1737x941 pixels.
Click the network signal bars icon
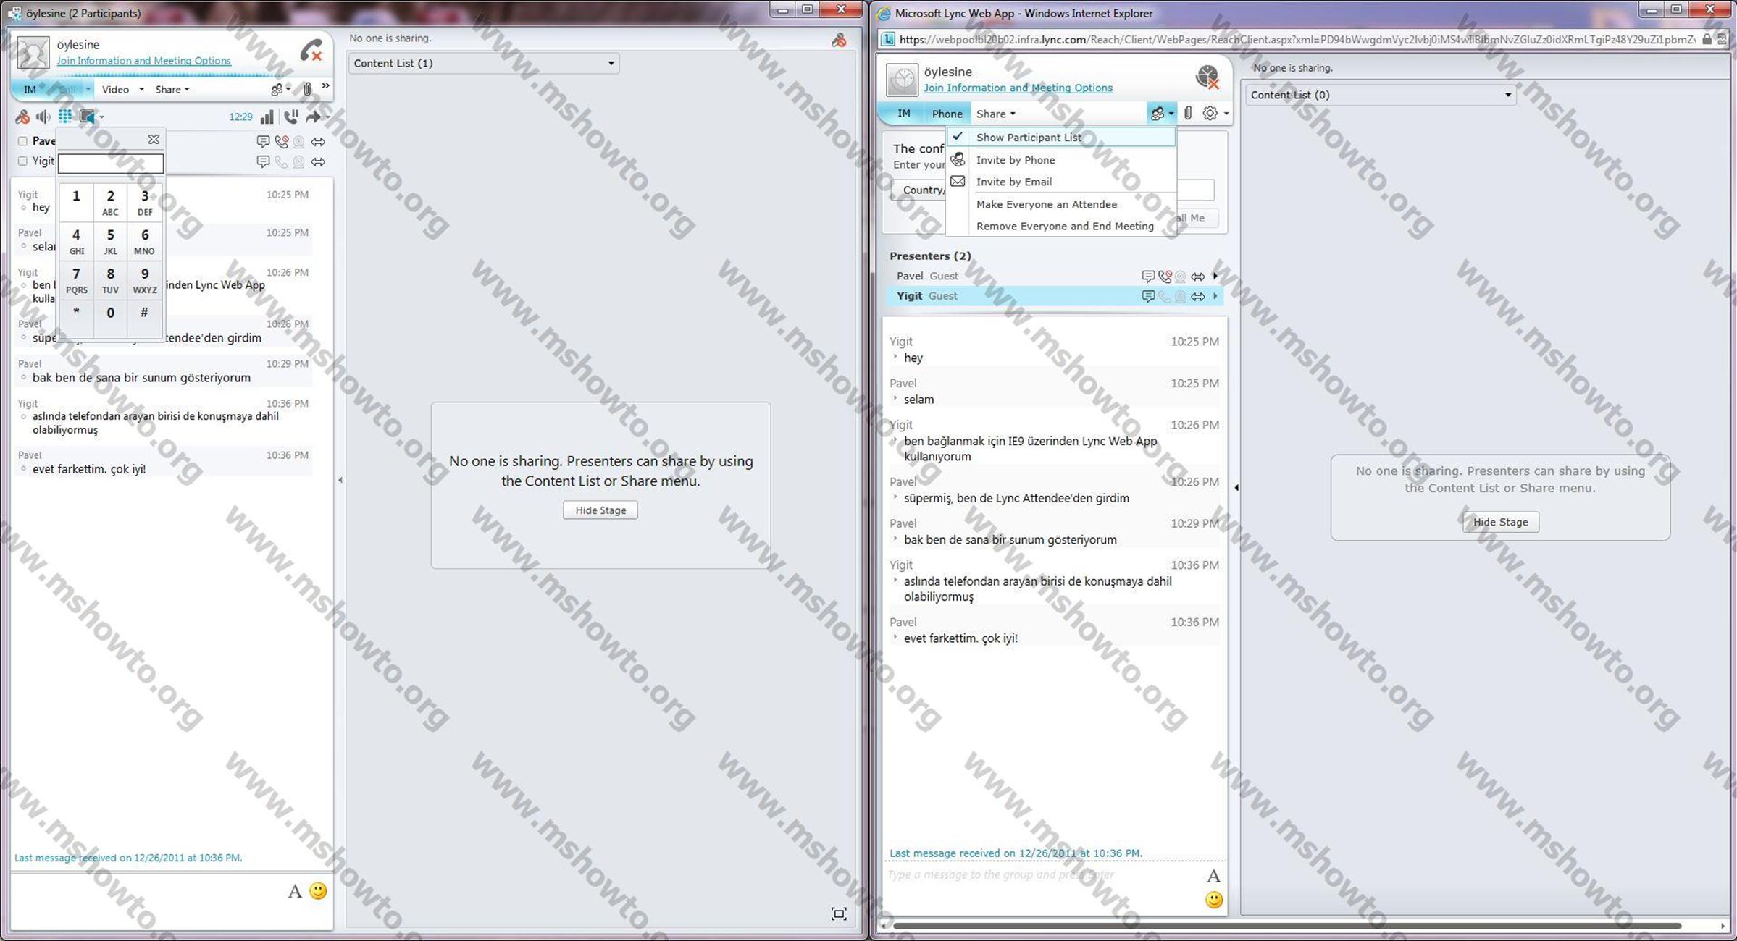pyautogui.click(x=267, y=117)
